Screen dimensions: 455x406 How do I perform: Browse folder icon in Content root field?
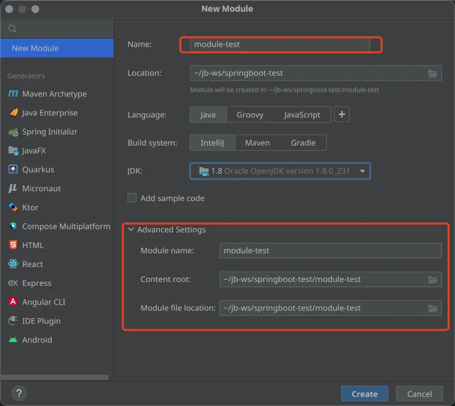433,280
